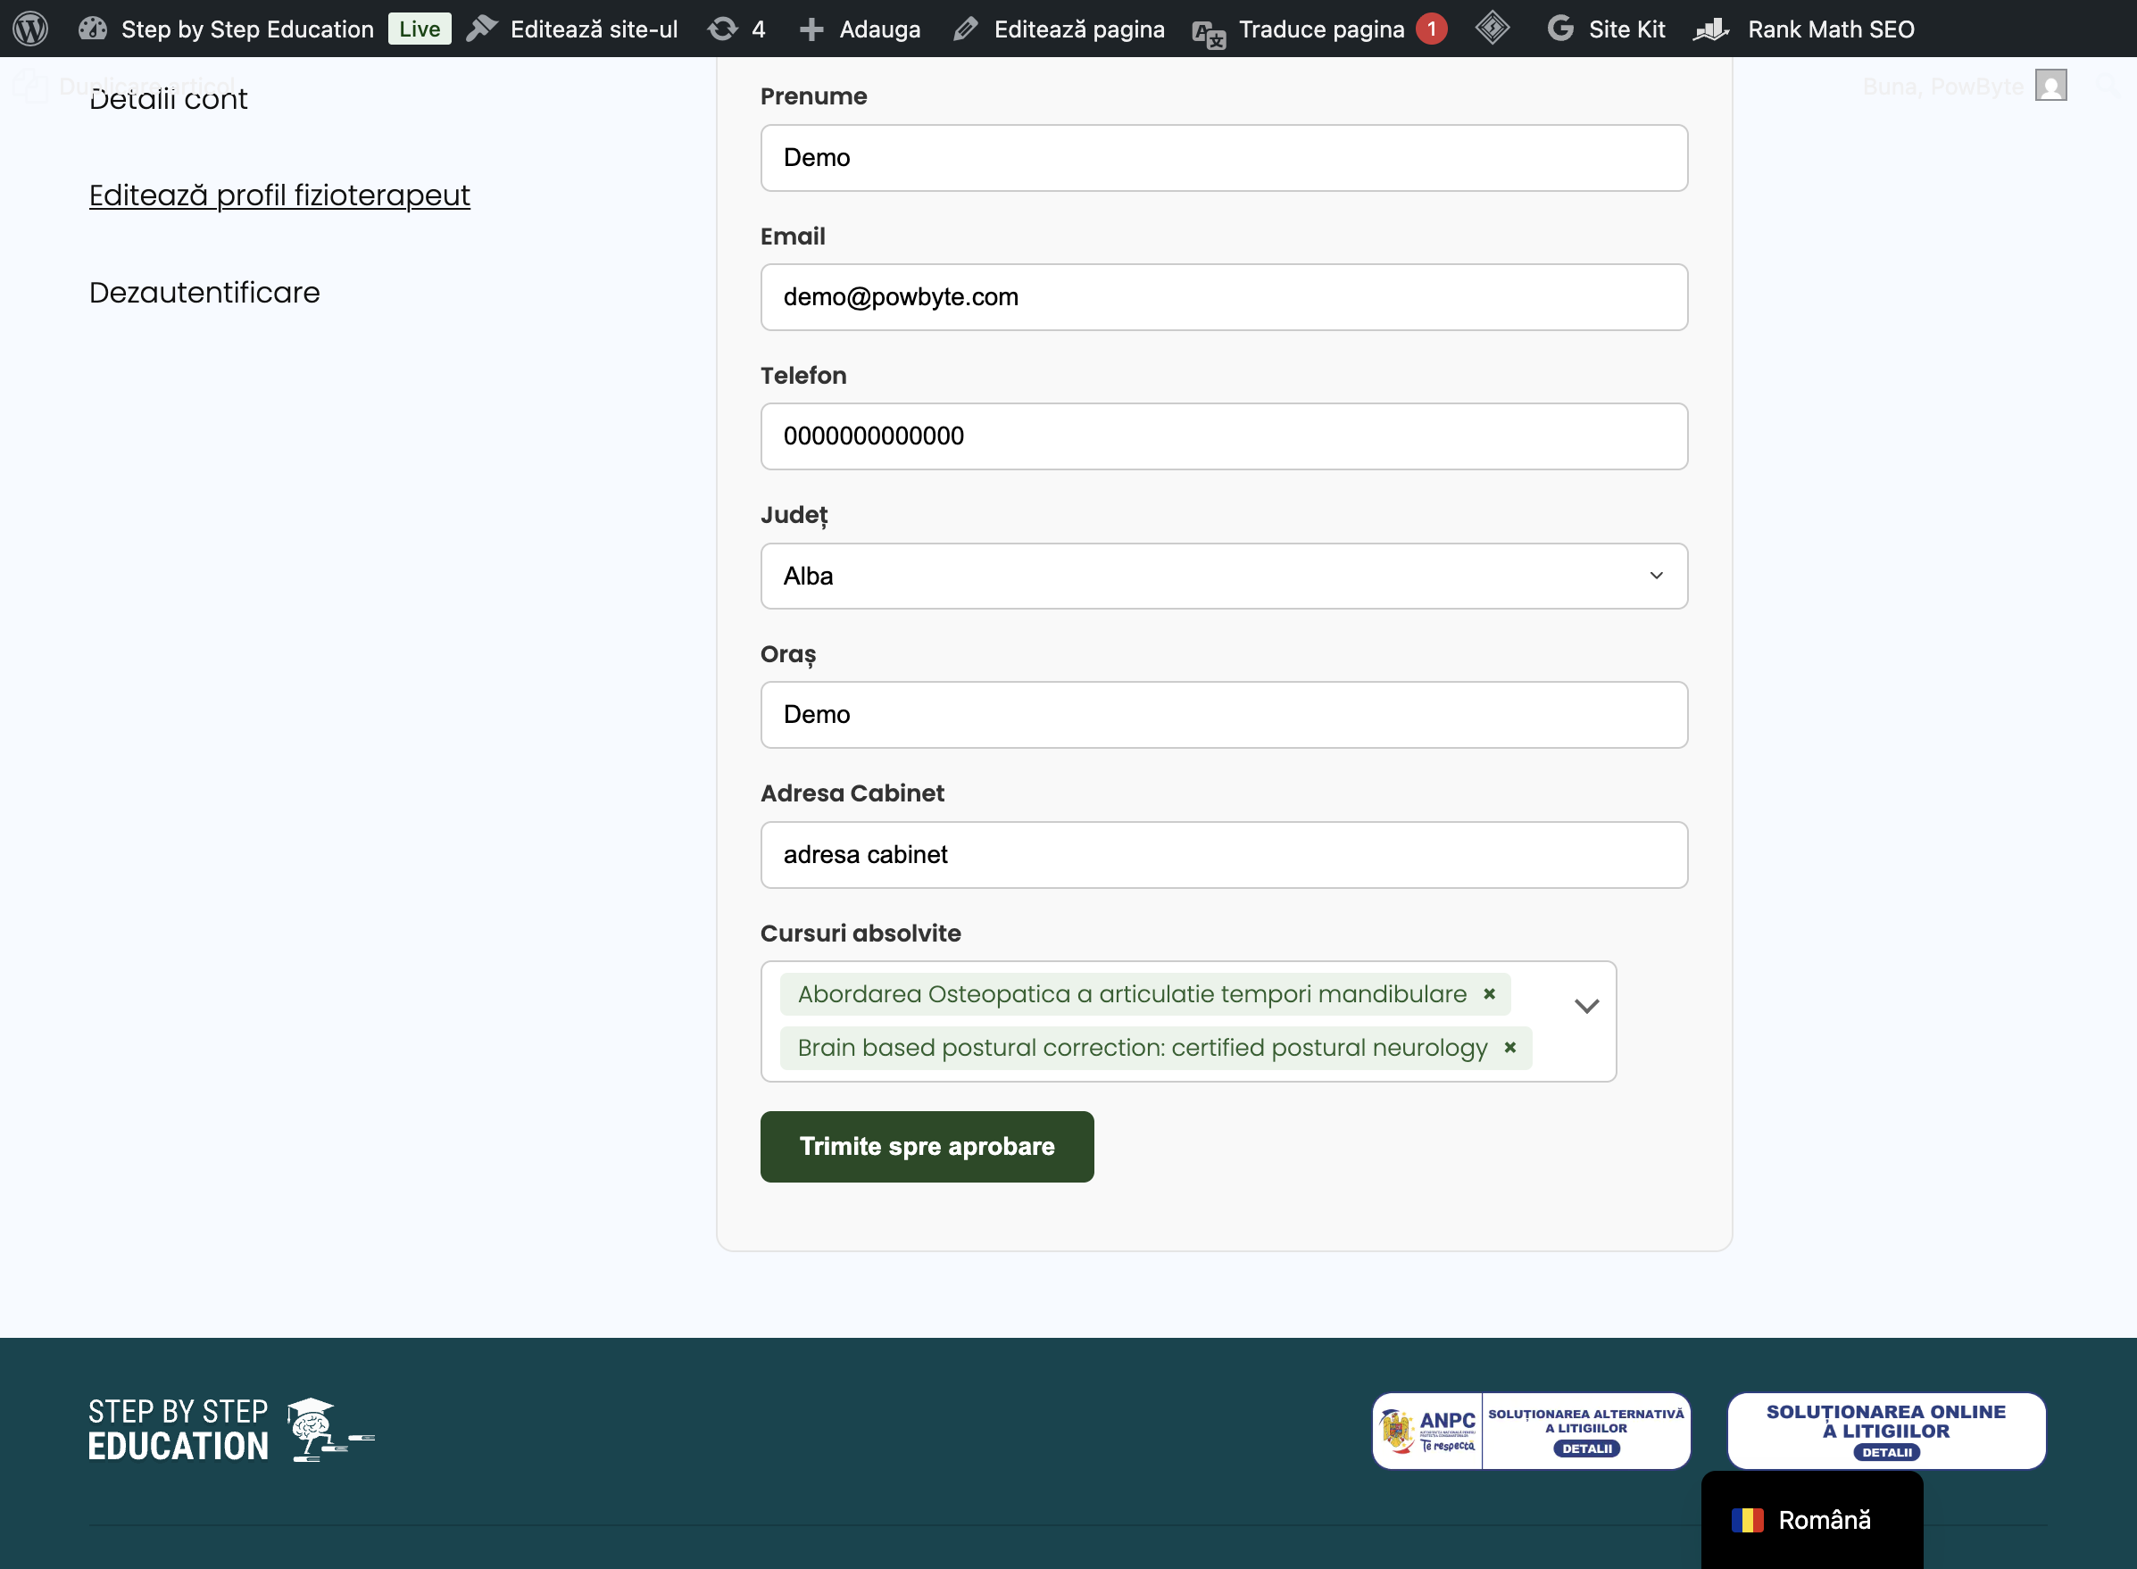Click the PowByte user avatar
The width and height of the screenshot is (2137, 1569).
coord(2050,85)
